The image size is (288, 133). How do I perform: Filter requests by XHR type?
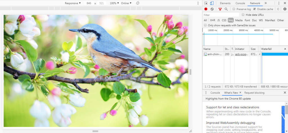tap(212, 20)
